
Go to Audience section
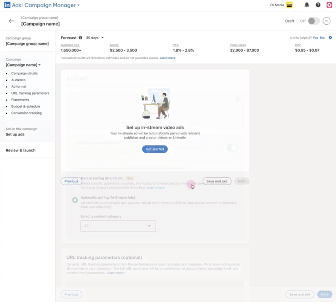18,80
